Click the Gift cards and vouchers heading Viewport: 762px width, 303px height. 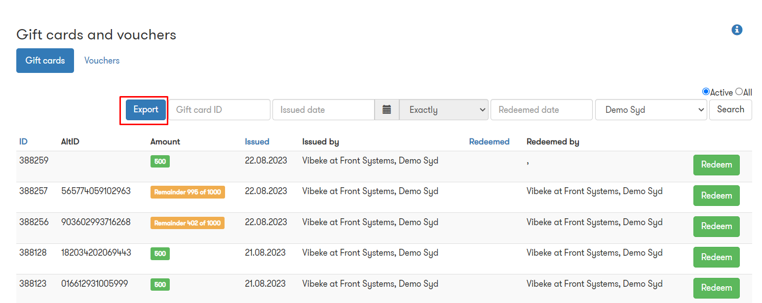pos(96,35)
